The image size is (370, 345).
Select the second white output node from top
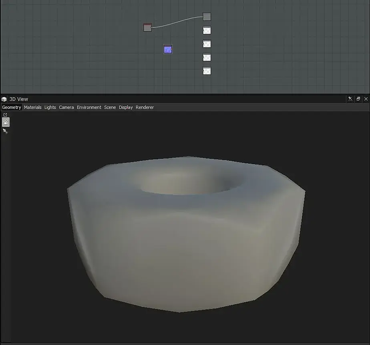click(x=207, y=44)
